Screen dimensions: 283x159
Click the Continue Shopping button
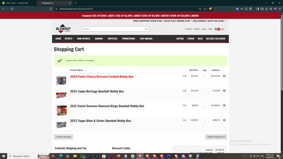64,137
